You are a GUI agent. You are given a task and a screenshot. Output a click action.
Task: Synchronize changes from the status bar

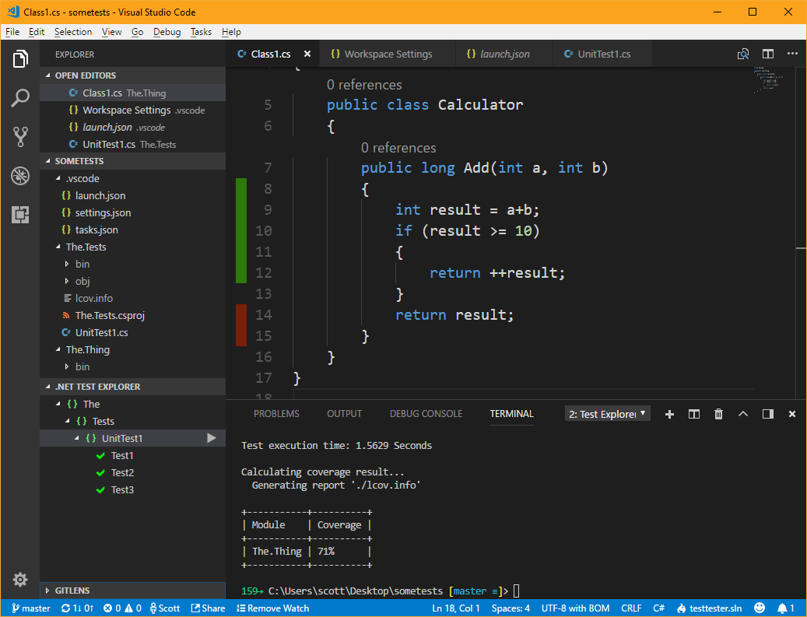tap(77, 608)
